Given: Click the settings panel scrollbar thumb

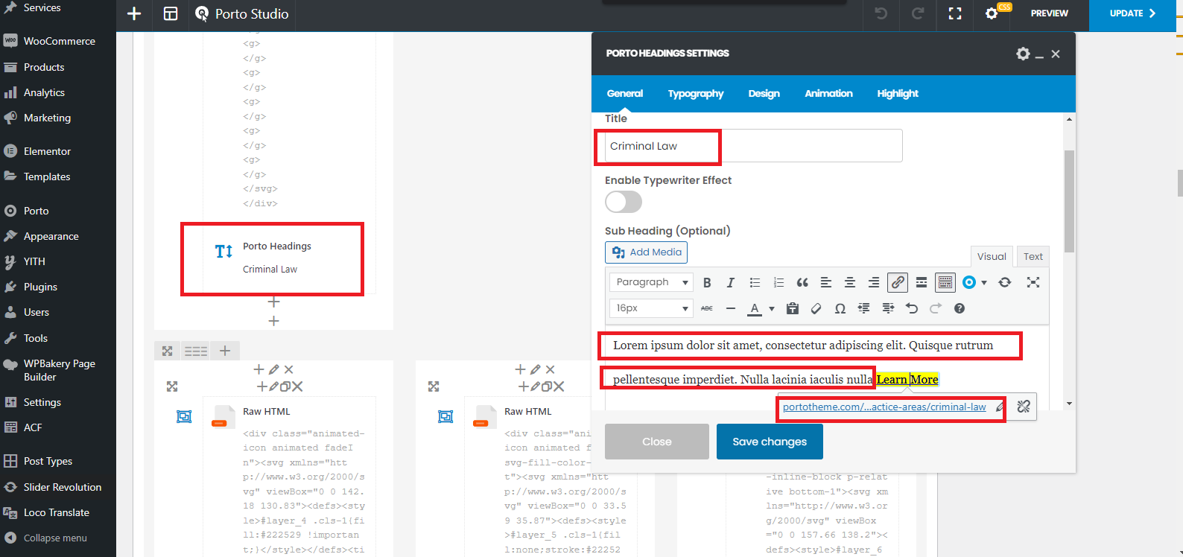Looking at the screenshot, I should tap(1069, 201).
